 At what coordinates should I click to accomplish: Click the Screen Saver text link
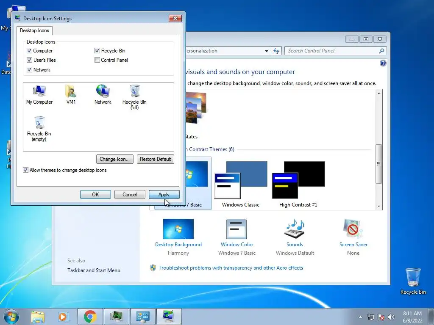(353, 245)
